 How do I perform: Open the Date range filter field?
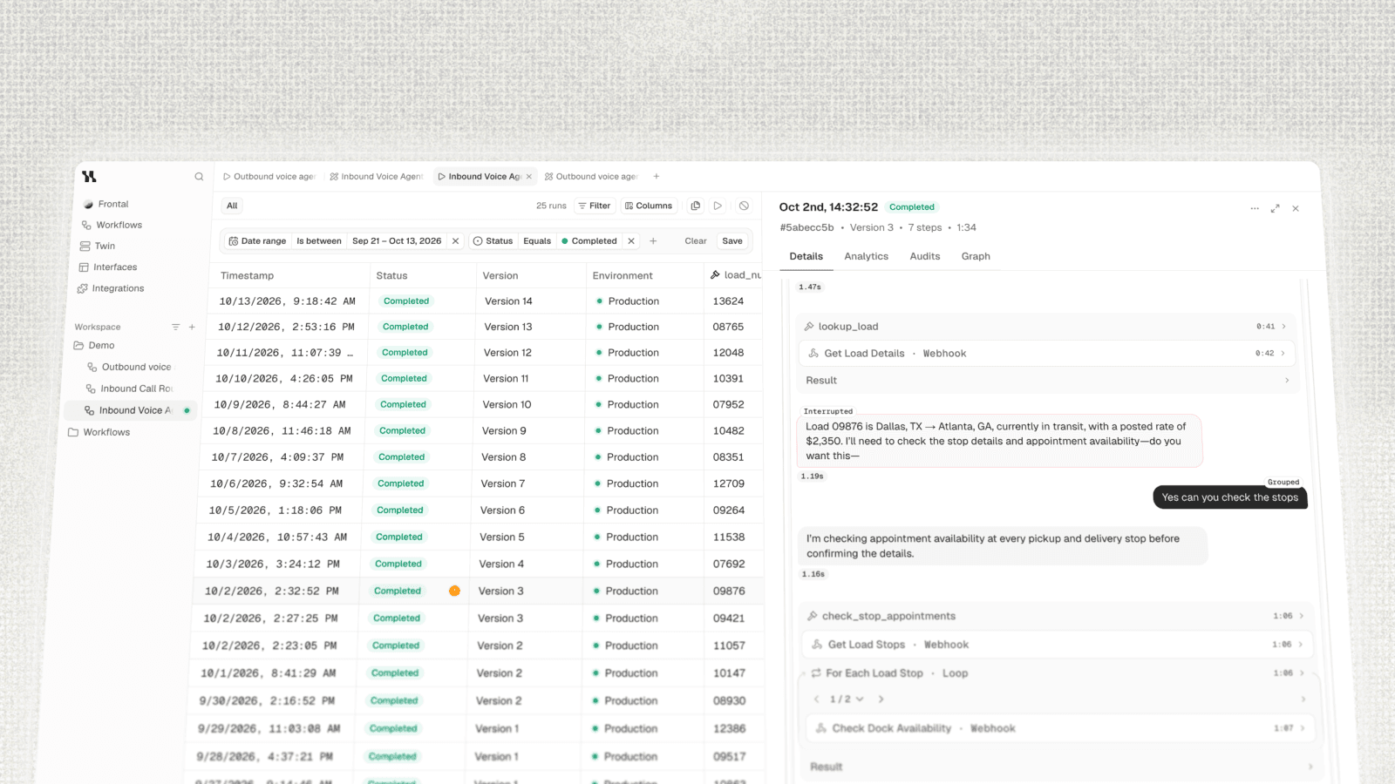tap(257, 241)
